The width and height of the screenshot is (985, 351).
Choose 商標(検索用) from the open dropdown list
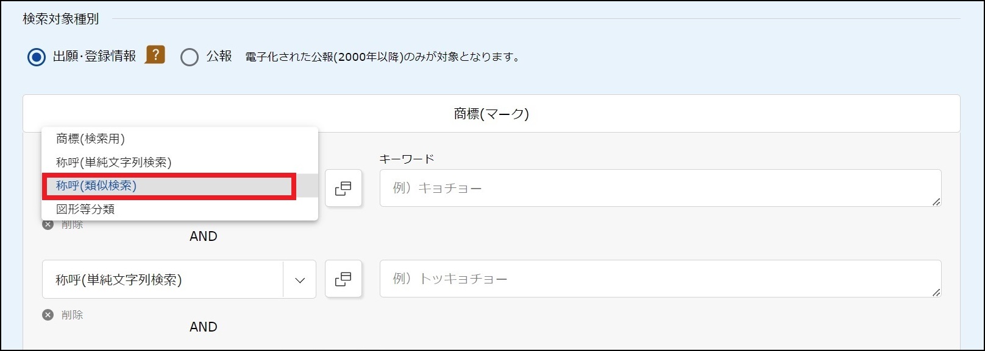pyautogui.click(x=90, y=139)
